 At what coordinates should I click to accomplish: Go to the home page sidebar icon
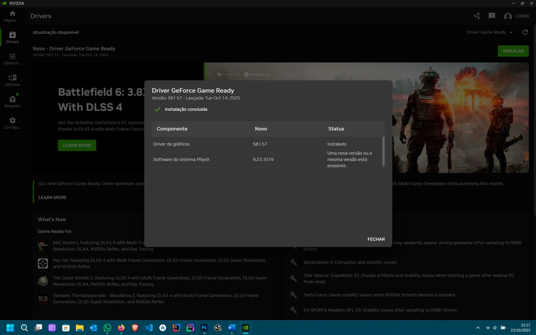12,16
